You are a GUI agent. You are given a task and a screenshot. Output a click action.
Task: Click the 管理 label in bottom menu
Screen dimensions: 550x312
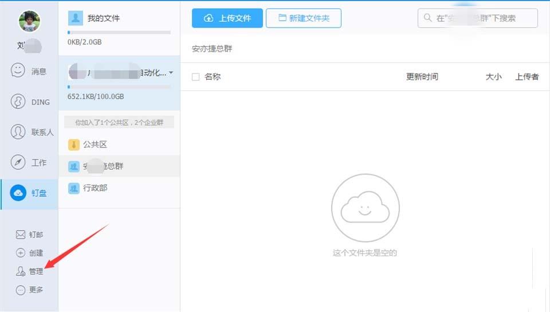pos(36,271)
